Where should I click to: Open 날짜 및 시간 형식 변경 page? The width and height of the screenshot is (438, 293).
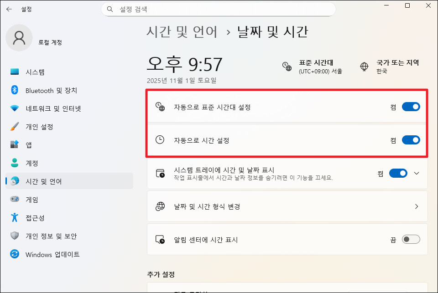(287, 206)
